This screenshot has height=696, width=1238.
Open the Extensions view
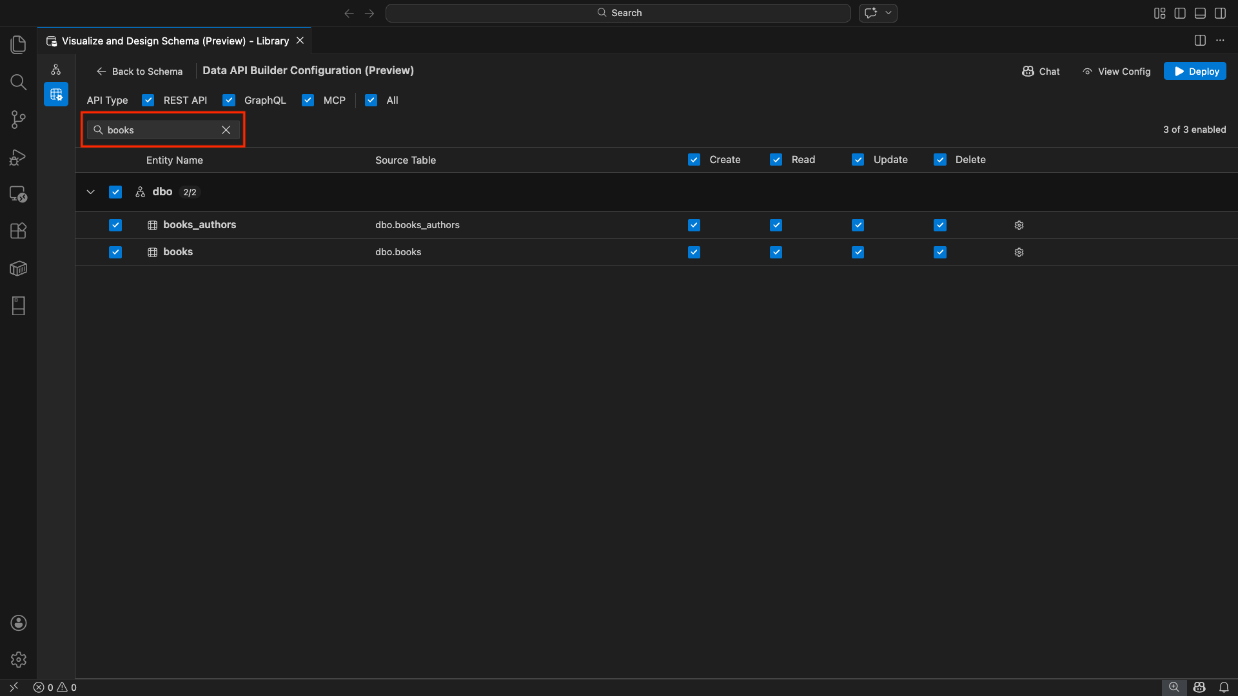point(18,231)
